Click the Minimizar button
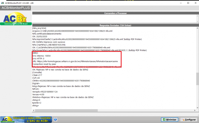Screen dimensions: 199x123 tap(170, 120)
